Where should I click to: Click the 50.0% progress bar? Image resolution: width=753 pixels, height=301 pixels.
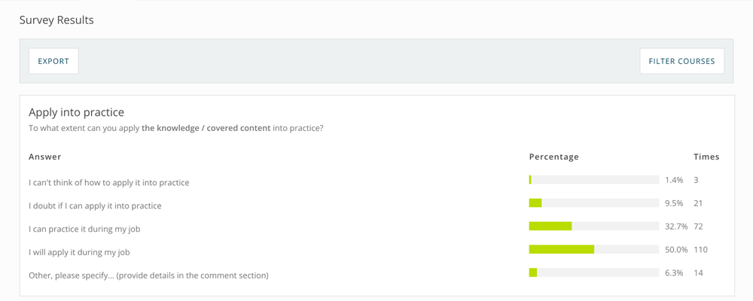[594, 249]
